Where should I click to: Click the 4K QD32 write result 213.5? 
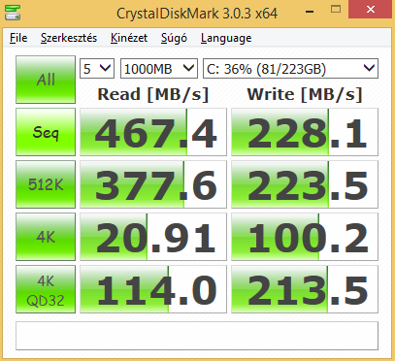305,289
